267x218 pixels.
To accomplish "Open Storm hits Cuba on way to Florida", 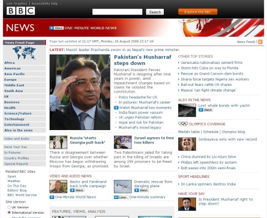I will [209, 68].
